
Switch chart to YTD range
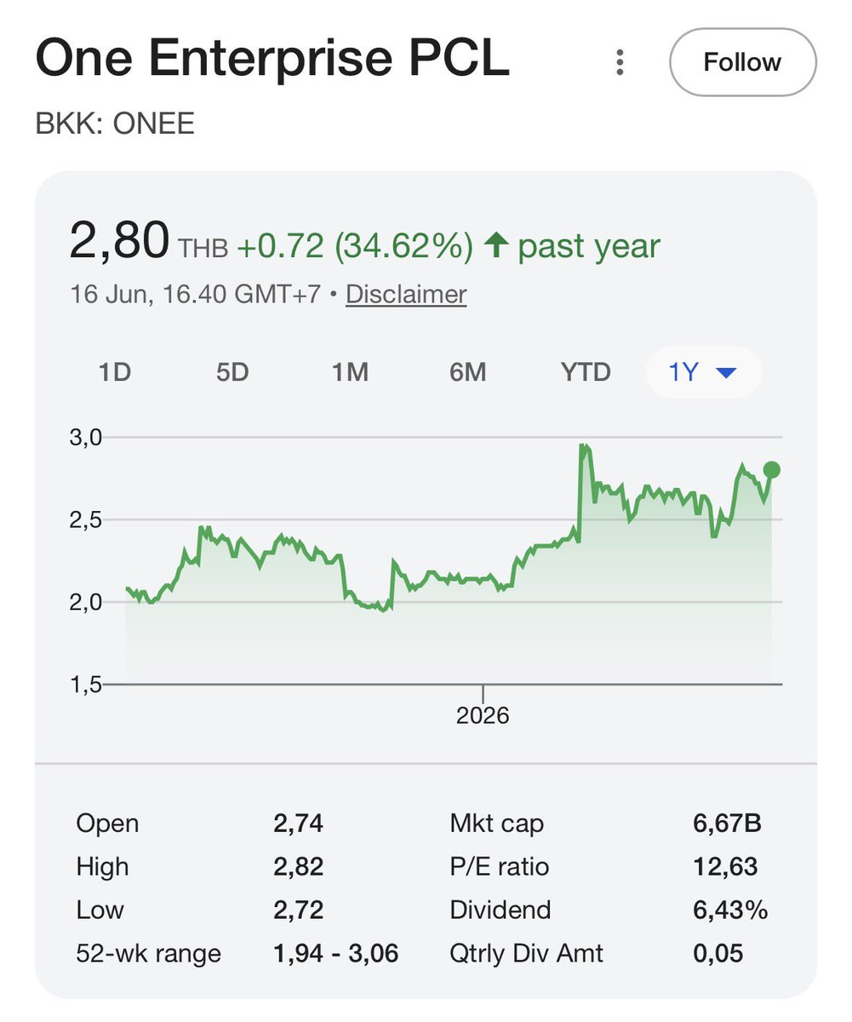586,373
